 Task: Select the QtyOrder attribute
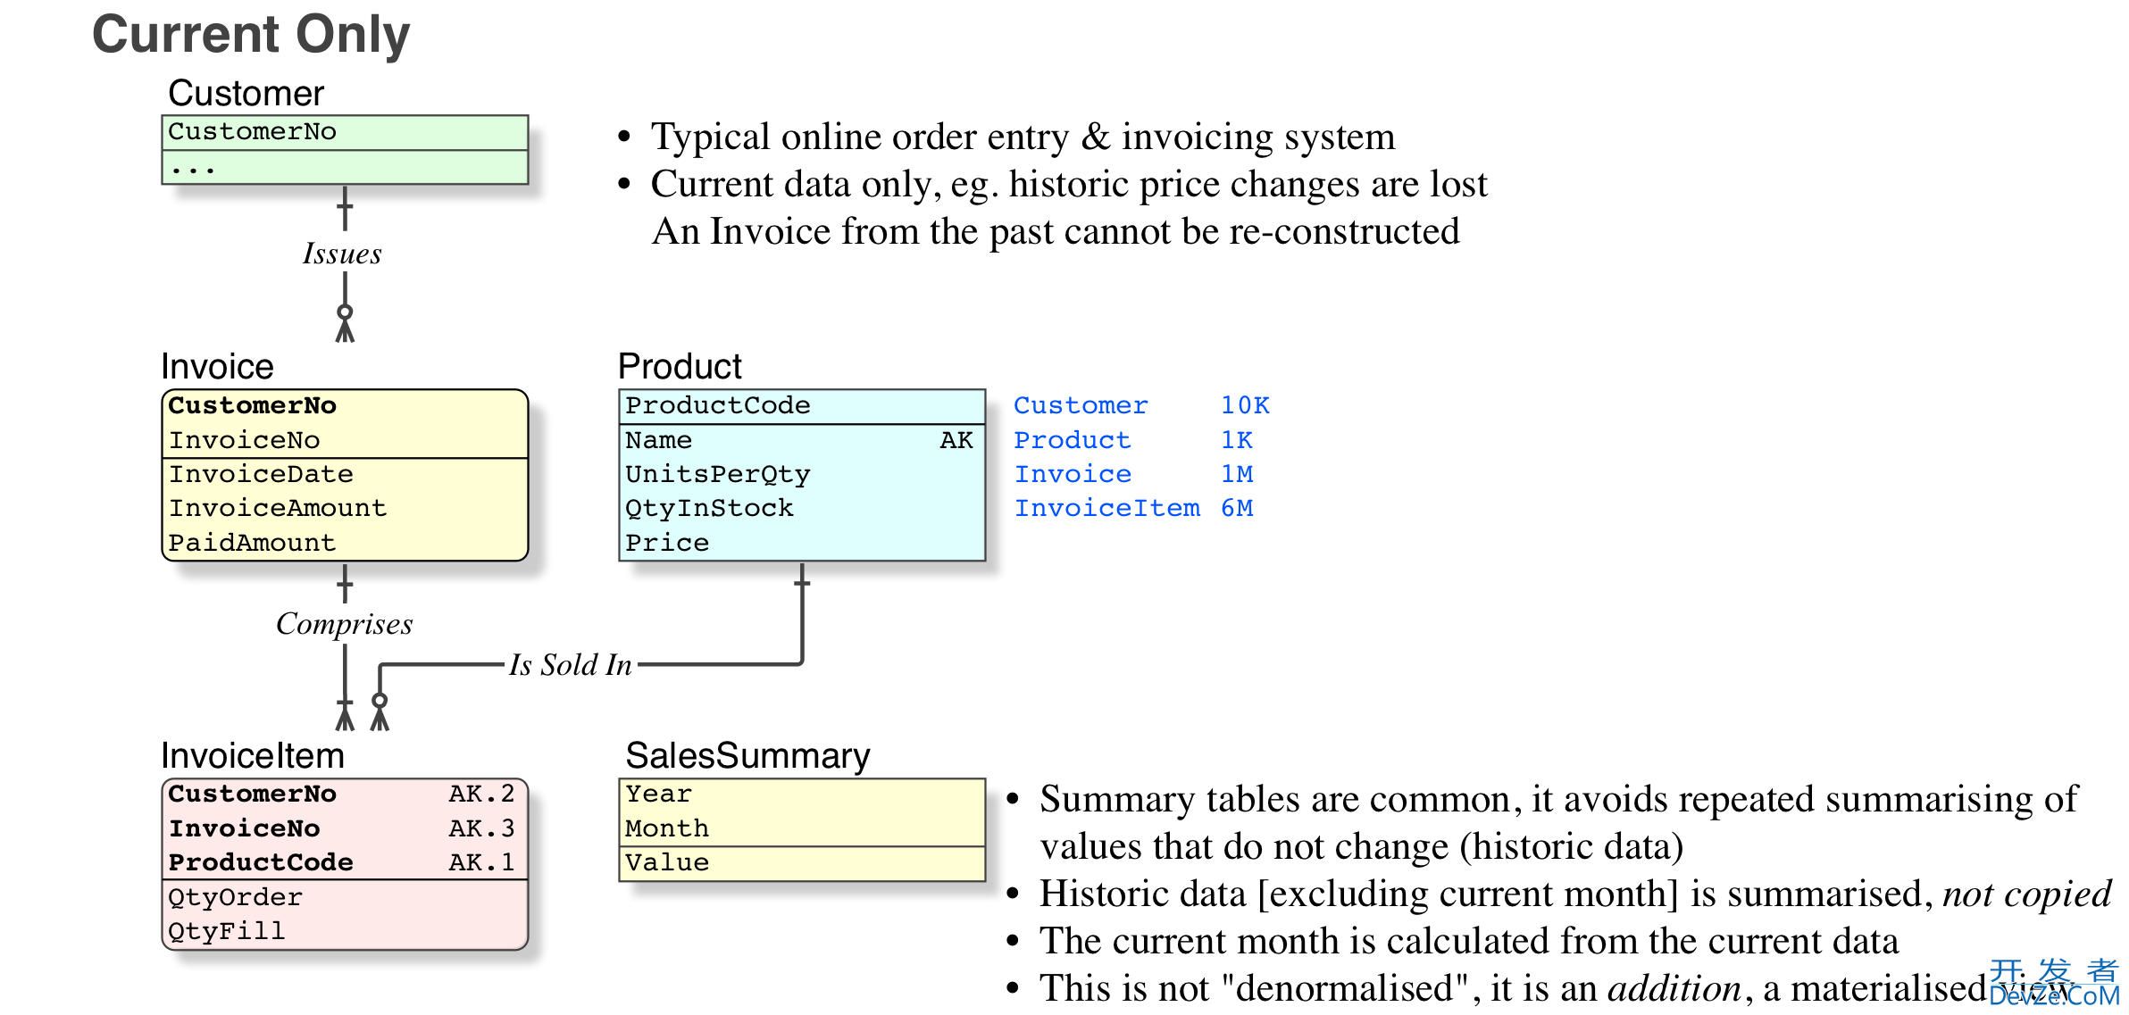236,897
